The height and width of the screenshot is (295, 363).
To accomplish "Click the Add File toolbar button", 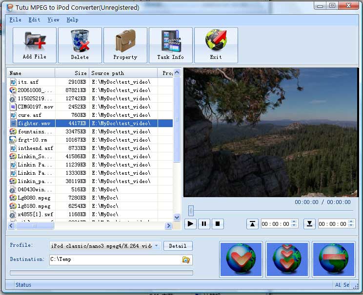I will point(35,45).
